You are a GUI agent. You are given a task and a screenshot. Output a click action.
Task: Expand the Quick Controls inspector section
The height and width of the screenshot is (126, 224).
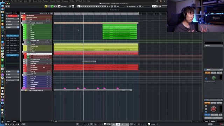pos(13,80)
